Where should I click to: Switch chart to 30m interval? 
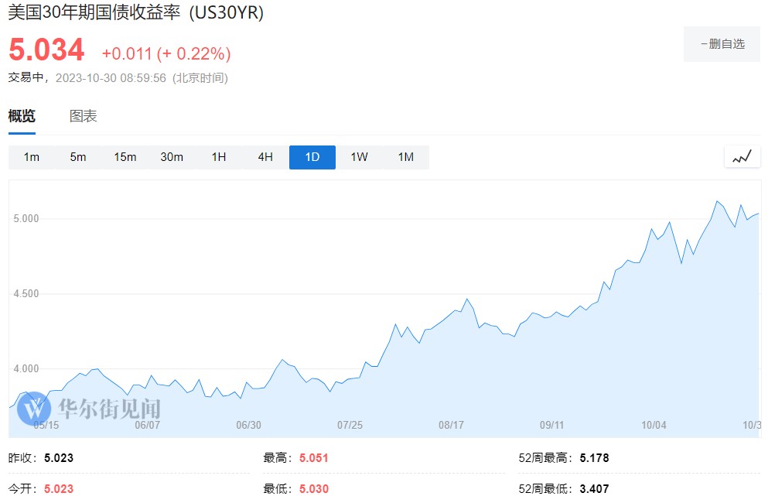click(172, 157)
